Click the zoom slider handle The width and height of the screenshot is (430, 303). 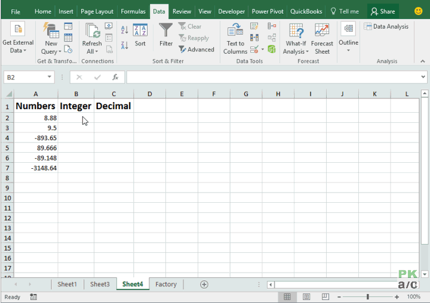(368, 296)
